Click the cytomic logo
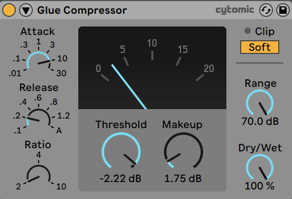Screen dimensions: 292x199 (x=235, y=10)
